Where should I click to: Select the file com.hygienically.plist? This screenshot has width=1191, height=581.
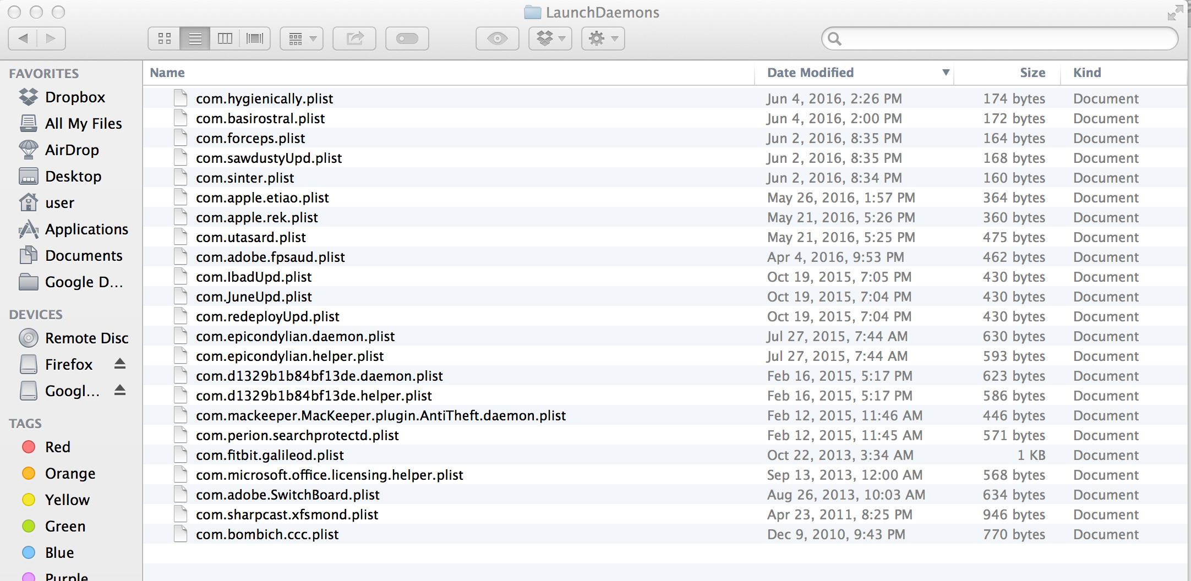coord(665,98)
